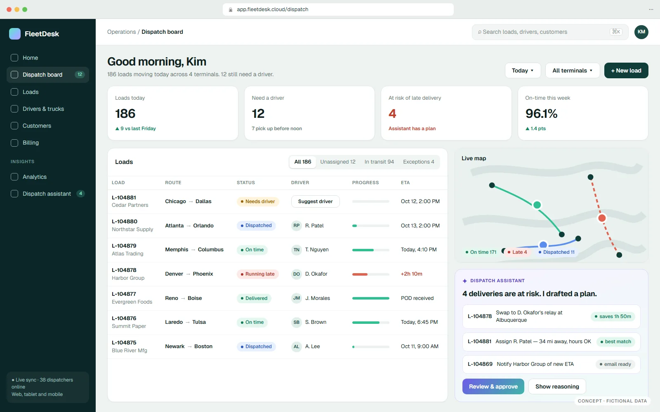Viewport: 660px width, 412px height.
Task: Select the All 186 loads tab
Action: tap(303, 162)
